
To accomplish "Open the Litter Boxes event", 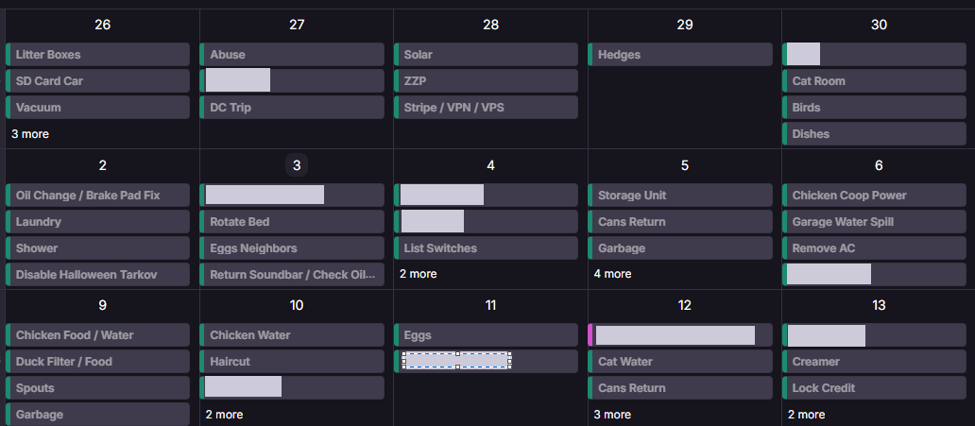I will pyautogui.click(x=98, y=55).
